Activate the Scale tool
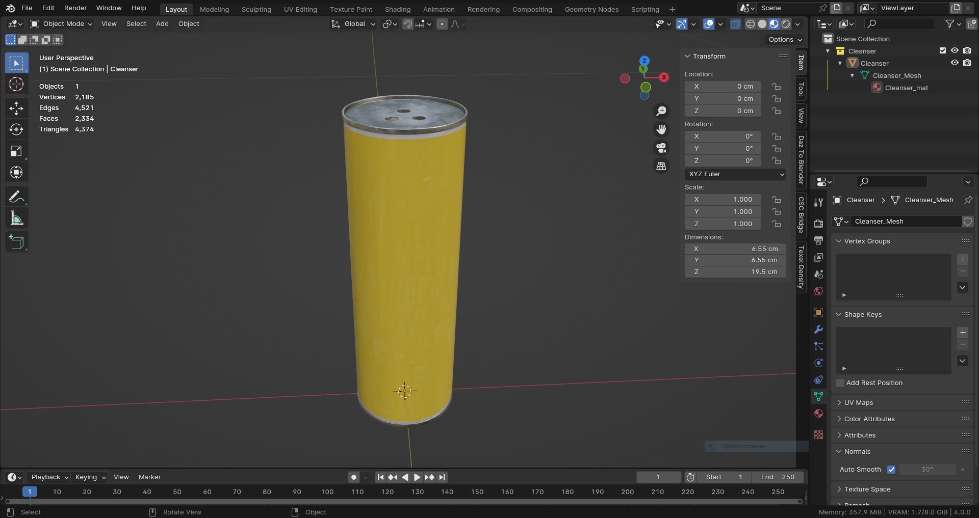Screen dimensions: 979x518 (x=16, y=151)
